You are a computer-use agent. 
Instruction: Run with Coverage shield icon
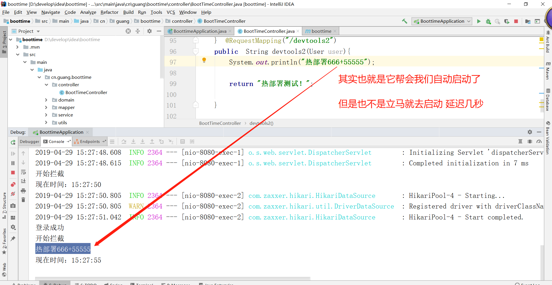pos(507,21)
